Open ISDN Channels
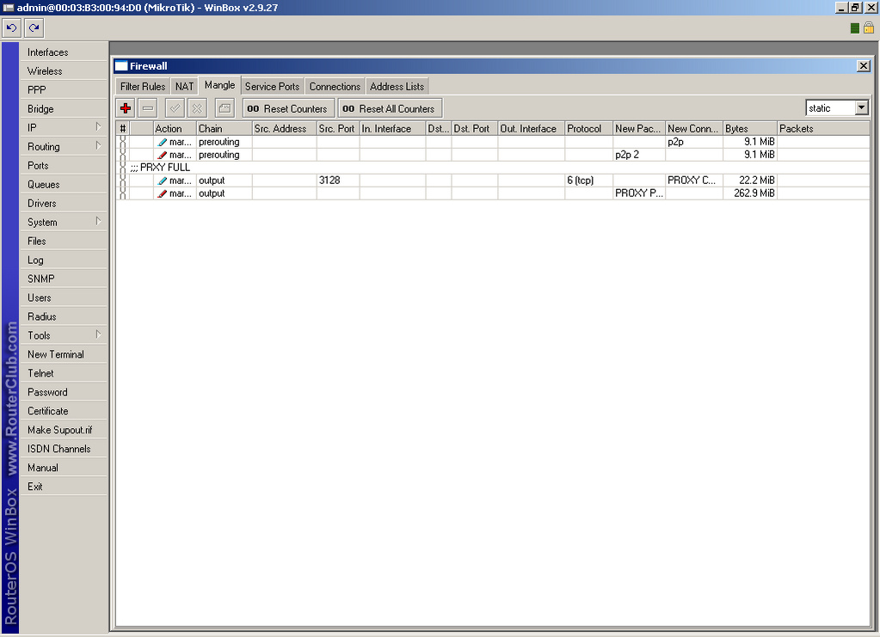The image size is (880, 637). (x=64, y=449)
